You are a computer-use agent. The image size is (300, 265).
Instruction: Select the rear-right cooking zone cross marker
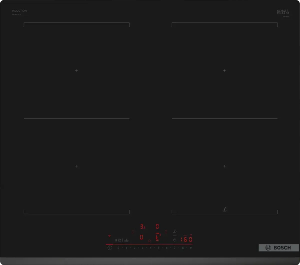pyautogui.click(x=224, y=70)
